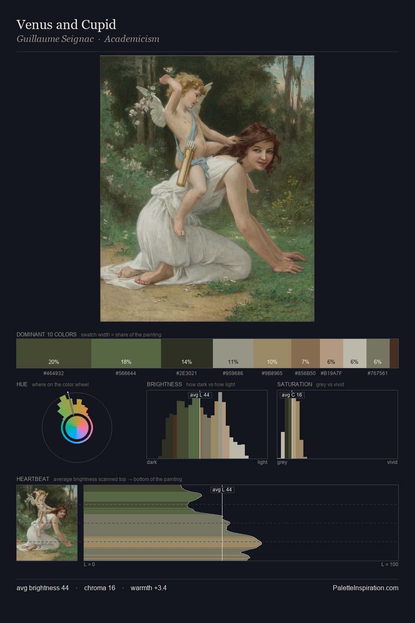
Task: Click the hex code text #464932
Action: (x=54, y=373)
